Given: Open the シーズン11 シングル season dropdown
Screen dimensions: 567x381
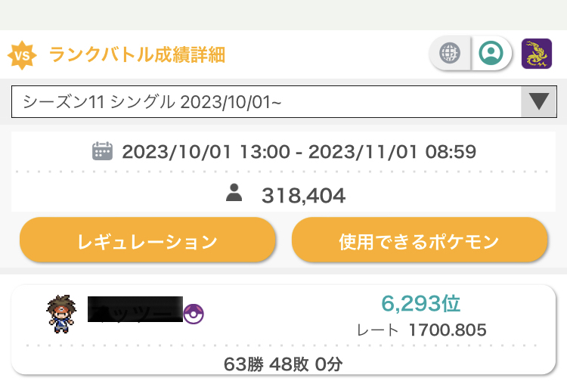Looking at the screenshot, I should [x=265, y=101].
